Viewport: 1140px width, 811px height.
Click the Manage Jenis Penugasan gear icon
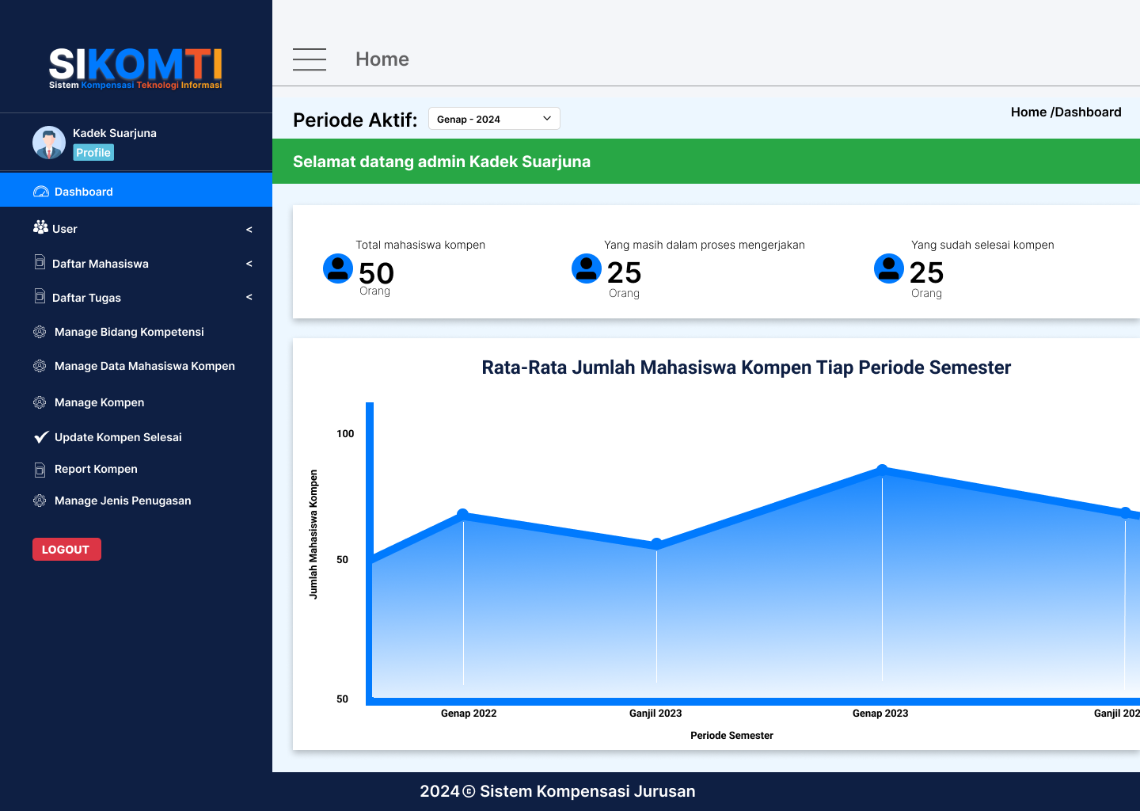coord(40,501)
